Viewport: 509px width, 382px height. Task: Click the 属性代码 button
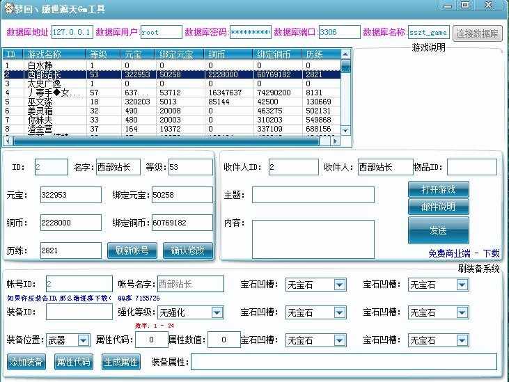coord(74,362)
